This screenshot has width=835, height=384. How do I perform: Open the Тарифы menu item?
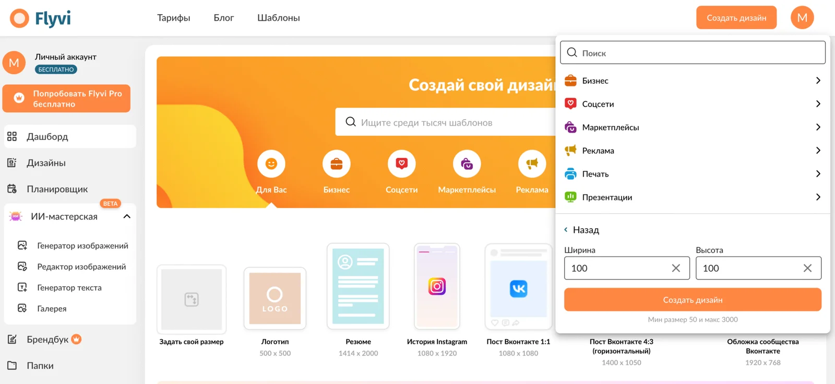[x=174, y=18]
